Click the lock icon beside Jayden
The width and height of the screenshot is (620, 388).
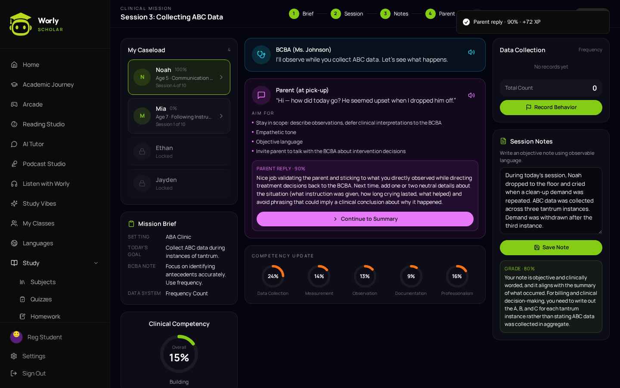(x=142, y=183)
